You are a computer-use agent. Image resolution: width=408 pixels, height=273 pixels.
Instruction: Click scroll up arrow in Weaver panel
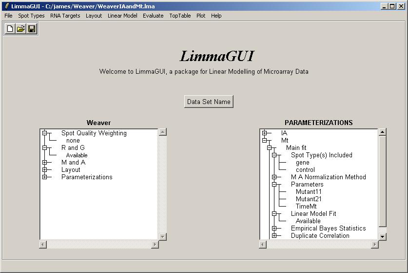(x=163, y=132)
